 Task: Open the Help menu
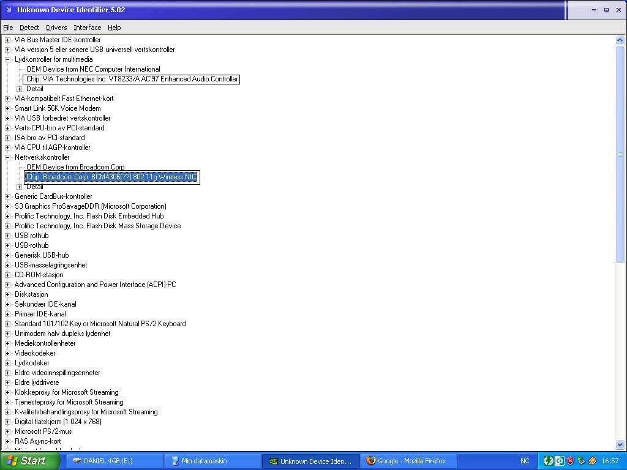tap(114, 28)
